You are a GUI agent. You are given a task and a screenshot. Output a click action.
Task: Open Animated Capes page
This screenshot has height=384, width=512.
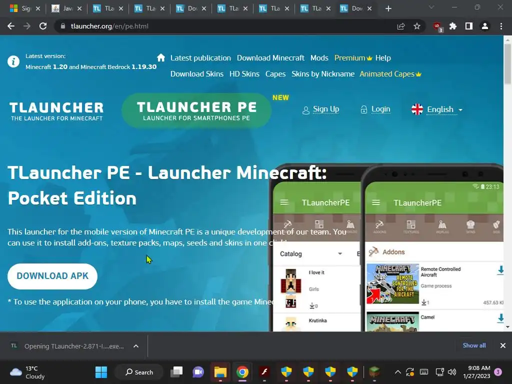tap(390, 74)
